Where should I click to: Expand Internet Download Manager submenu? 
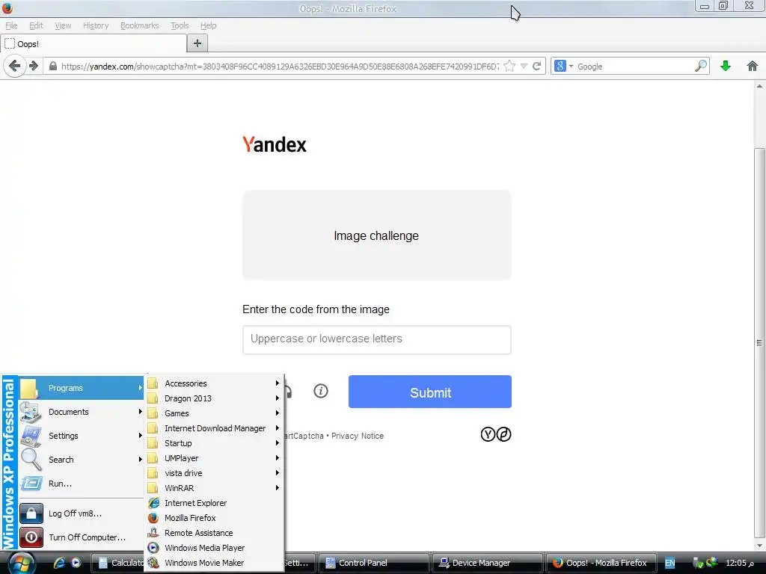(215, 428)
